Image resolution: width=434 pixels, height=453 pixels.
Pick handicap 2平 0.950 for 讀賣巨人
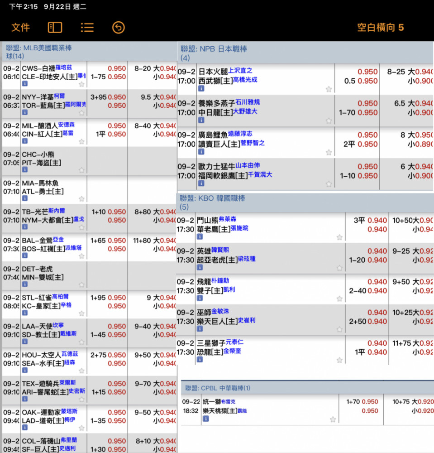click(360, 144)
